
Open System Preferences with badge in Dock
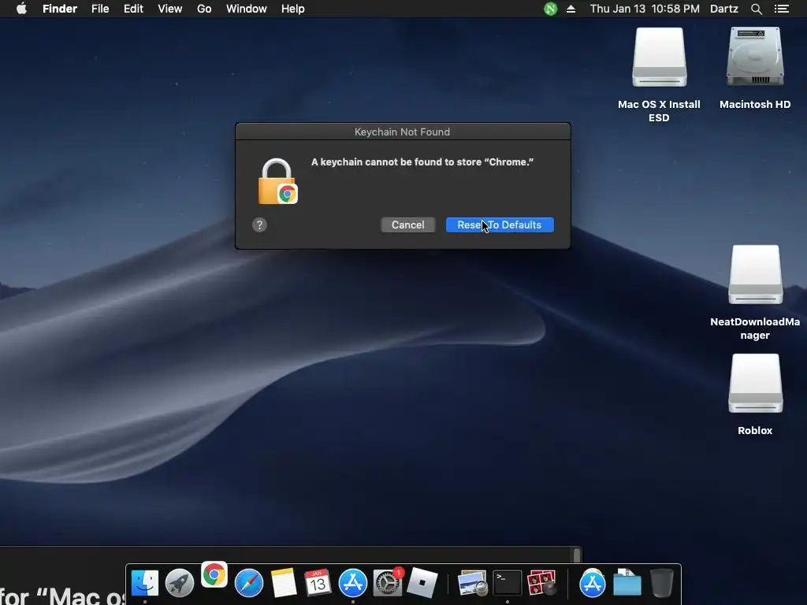pos(388,584)
